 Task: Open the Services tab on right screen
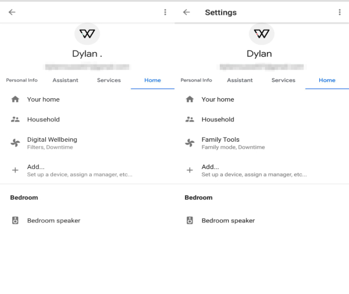tap(283, 80)
